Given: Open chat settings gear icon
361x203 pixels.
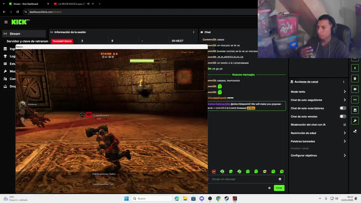Looking at the screenshot, I should (x=269, y=188).
